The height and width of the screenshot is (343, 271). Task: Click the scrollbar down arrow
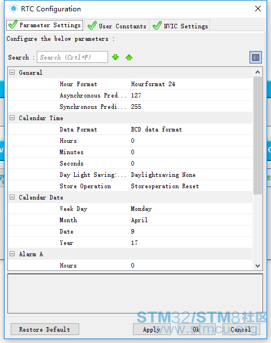pos(257,265)
